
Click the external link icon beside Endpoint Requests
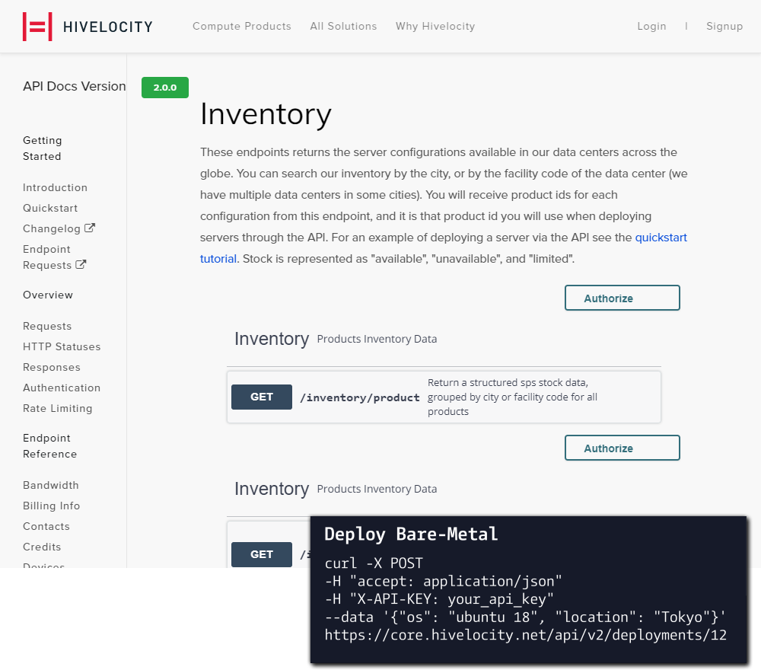click(x=81, y=265)
